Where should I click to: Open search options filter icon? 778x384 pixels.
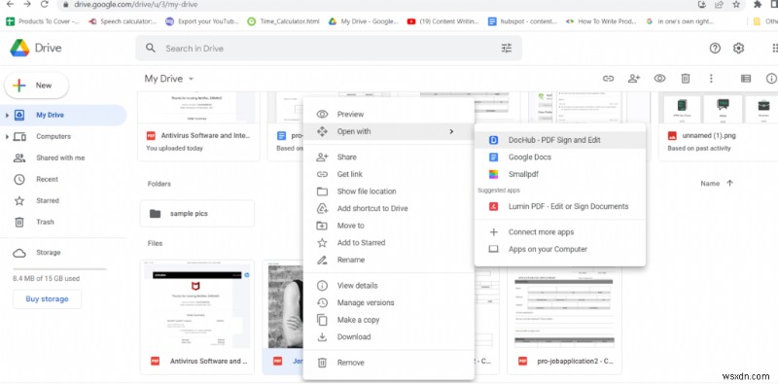point(506,49)
